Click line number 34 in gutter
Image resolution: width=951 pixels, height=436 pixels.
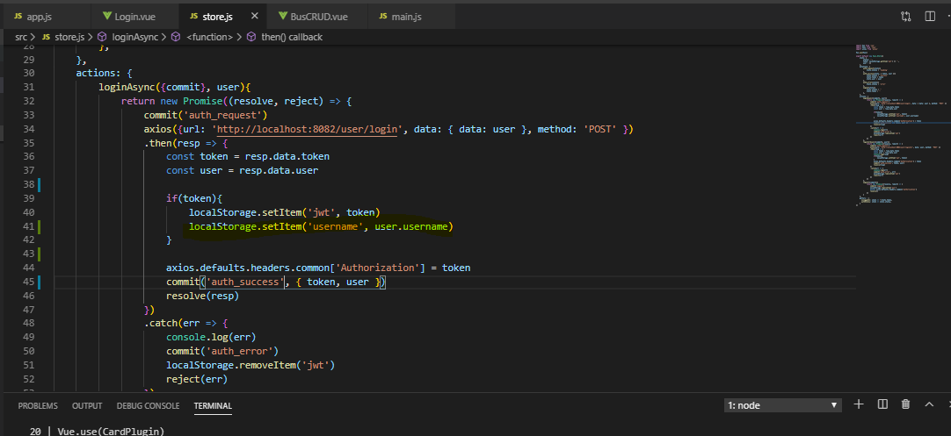[28, 129]
